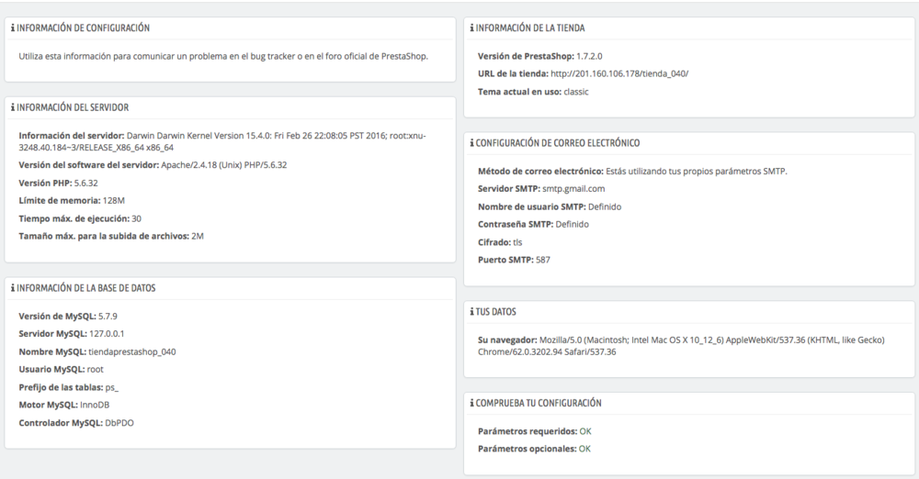This screenshot has height=479, width=919.
Task: Click the smtp.gmail.com server value
Action: point(573,188)
